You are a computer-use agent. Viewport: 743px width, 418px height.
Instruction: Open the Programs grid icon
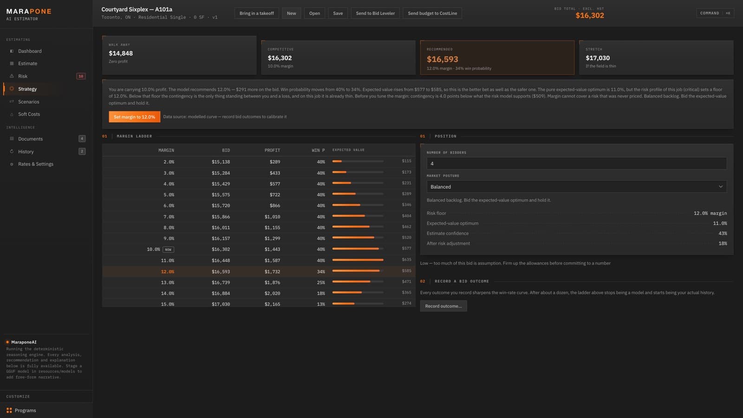[x=9, y=411]
